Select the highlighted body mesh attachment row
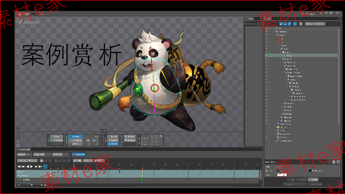345x194 pixels. point(301,55)
